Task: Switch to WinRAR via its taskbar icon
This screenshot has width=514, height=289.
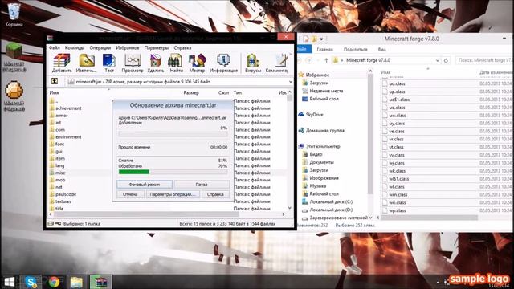Action: pyautogui.click(x=100, y=282)
